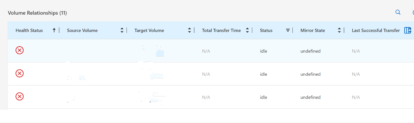Open the column chooser icon

tap(407, 30)
